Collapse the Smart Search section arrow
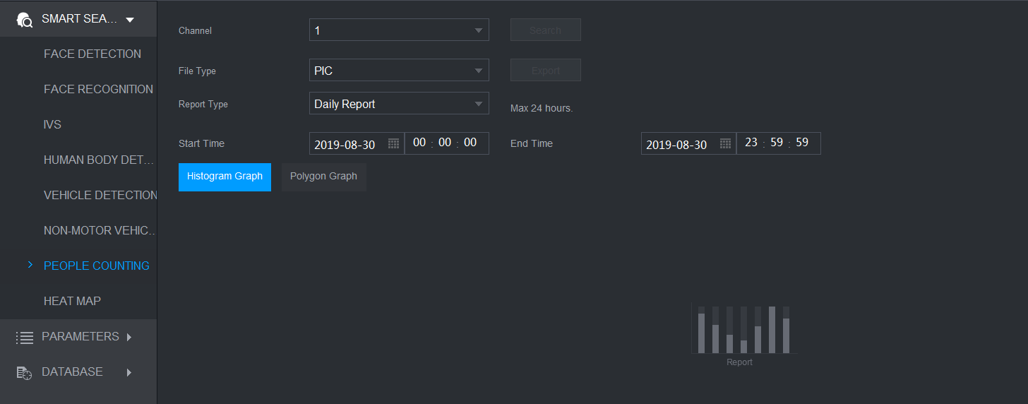This screenshot has width=1028, height=404. pyautogui.click(x=130, y=20)
